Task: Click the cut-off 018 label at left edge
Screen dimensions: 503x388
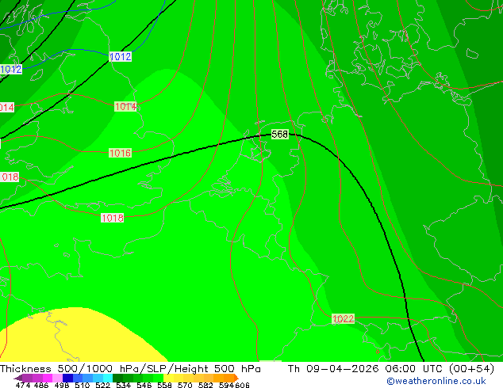Action: 10,177
